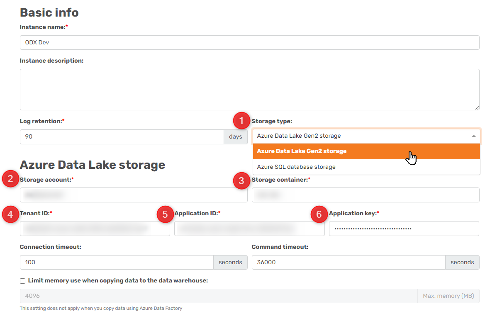This screenshot has width=485, height=314.
Task: Click the Command timeout field showing 36000
Action: pyautogui.click(x=349, y=262)
